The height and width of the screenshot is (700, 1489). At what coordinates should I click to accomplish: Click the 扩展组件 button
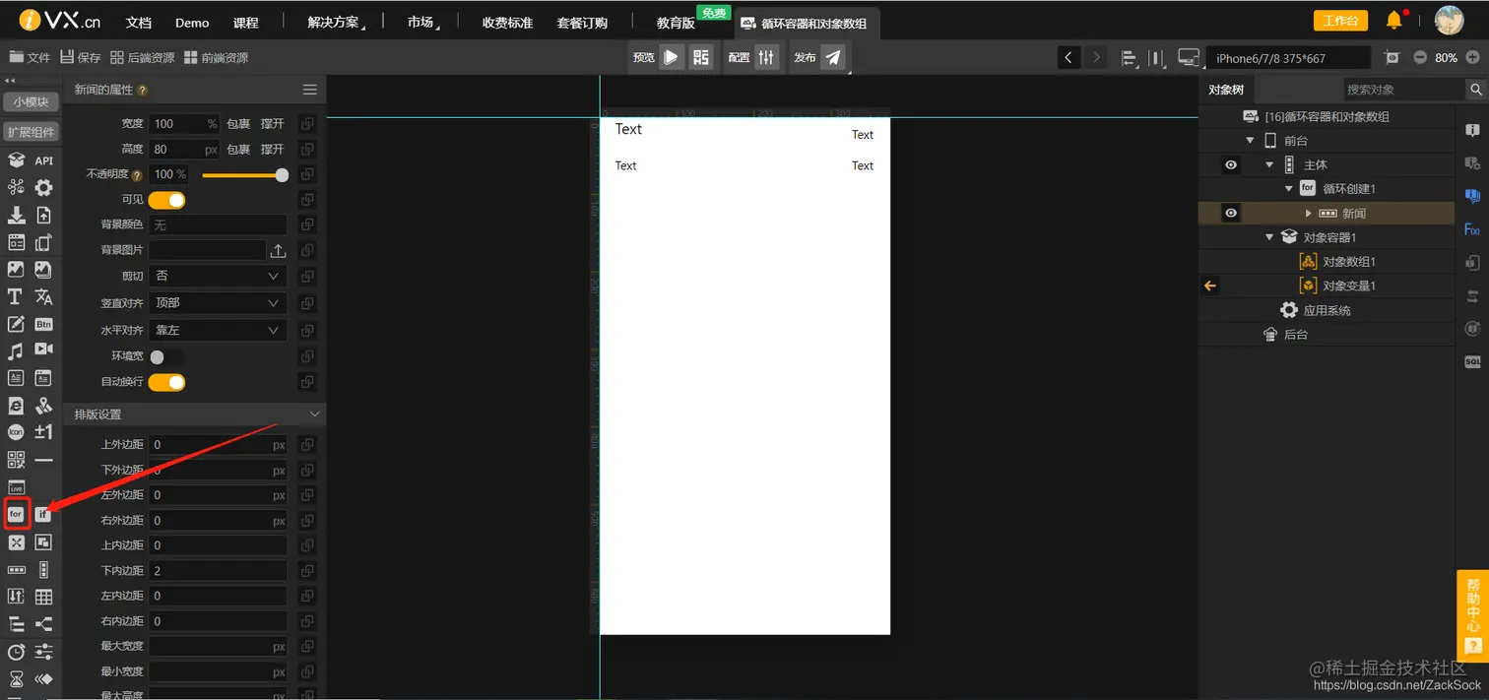(31, 132)
